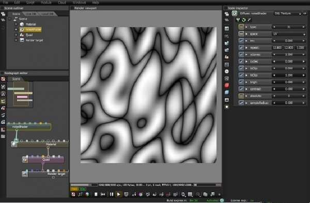Click the clock icon in inspector sidebar
The height and width of the screenshot is (203, 310).
(227, 71)
